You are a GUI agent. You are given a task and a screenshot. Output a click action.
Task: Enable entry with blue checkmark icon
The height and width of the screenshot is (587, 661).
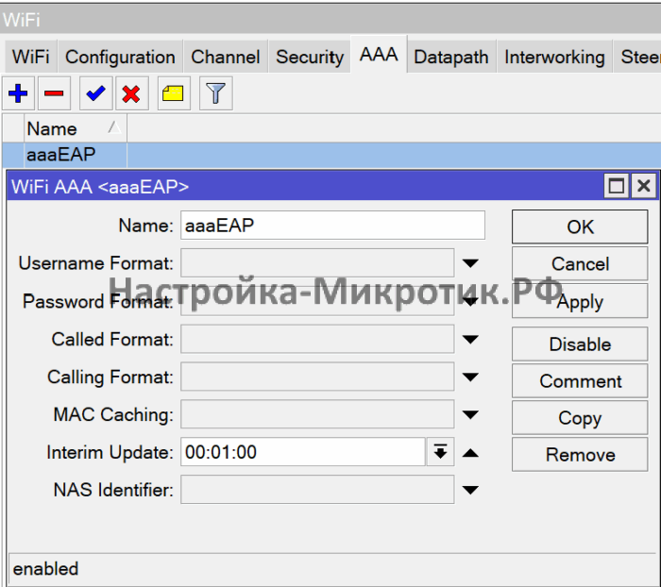click(x=95, y=93)
